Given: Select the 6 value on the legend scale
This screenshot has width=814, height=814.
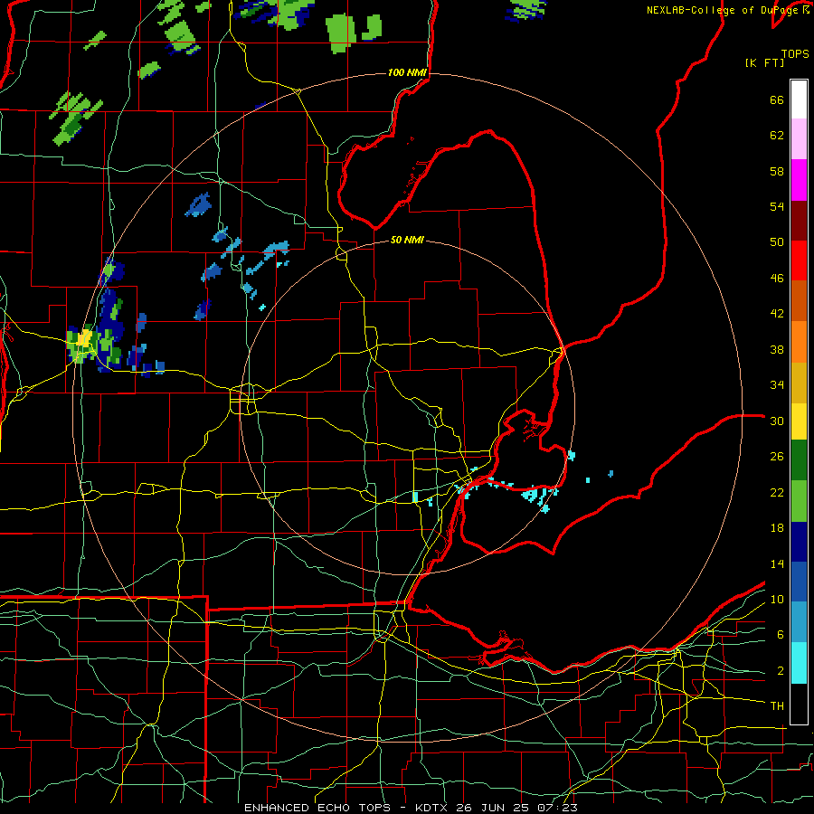Looking at the screenshot, I should click(780, 635).
